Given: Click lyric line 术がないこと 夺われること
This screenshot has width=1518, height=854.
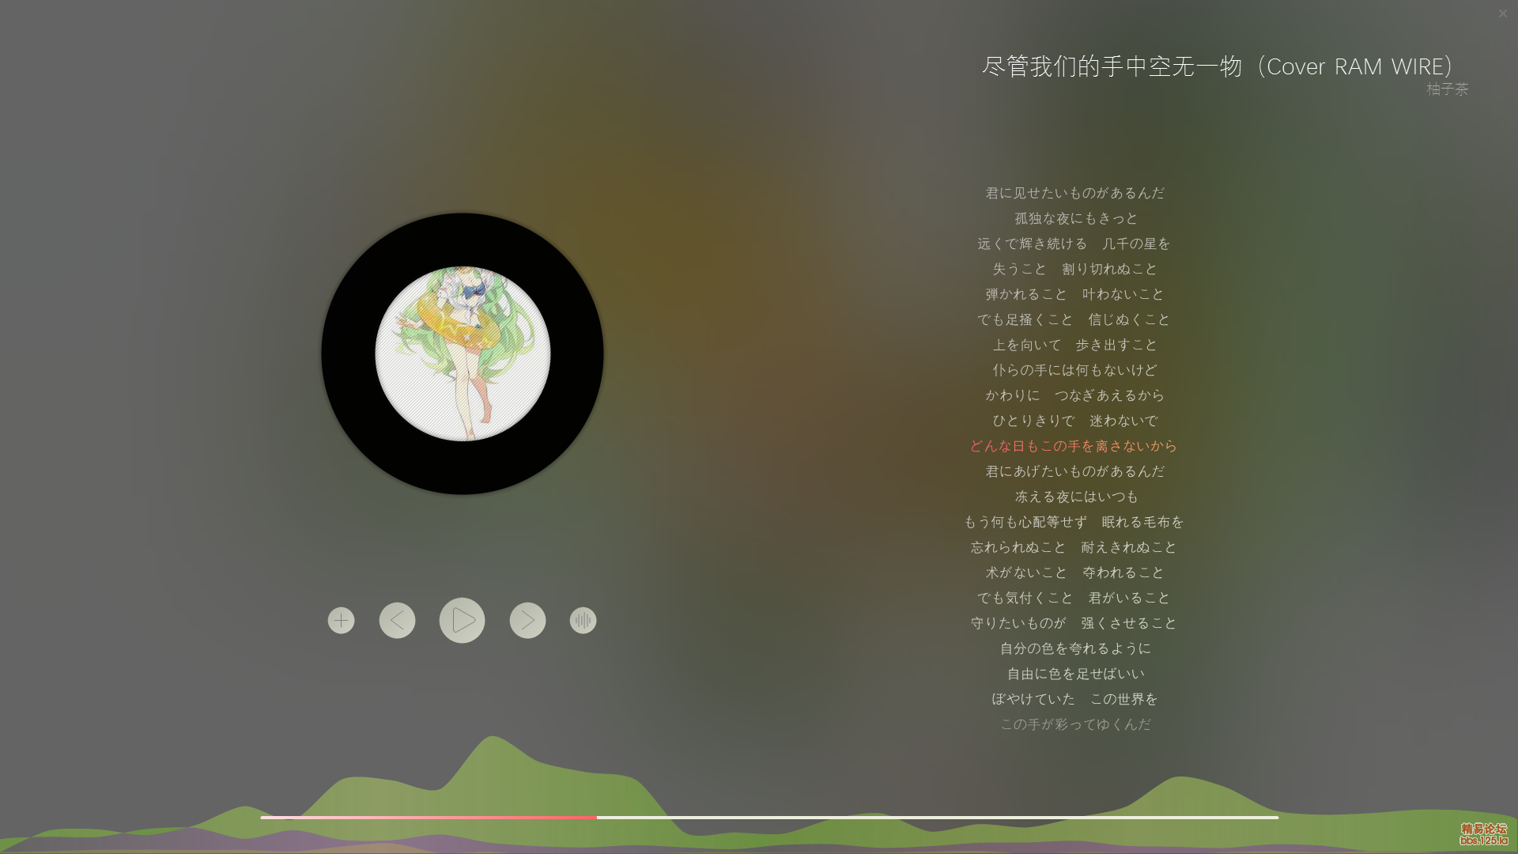Looking at the screenshot, I should coord(1074,572).
